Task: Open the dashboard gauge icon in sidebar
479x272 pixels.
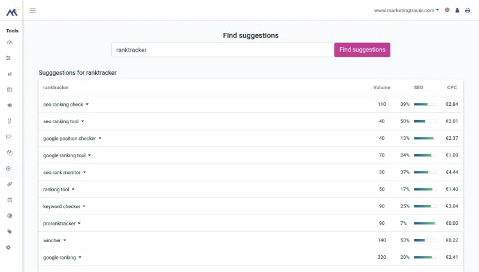Action: 10,42
